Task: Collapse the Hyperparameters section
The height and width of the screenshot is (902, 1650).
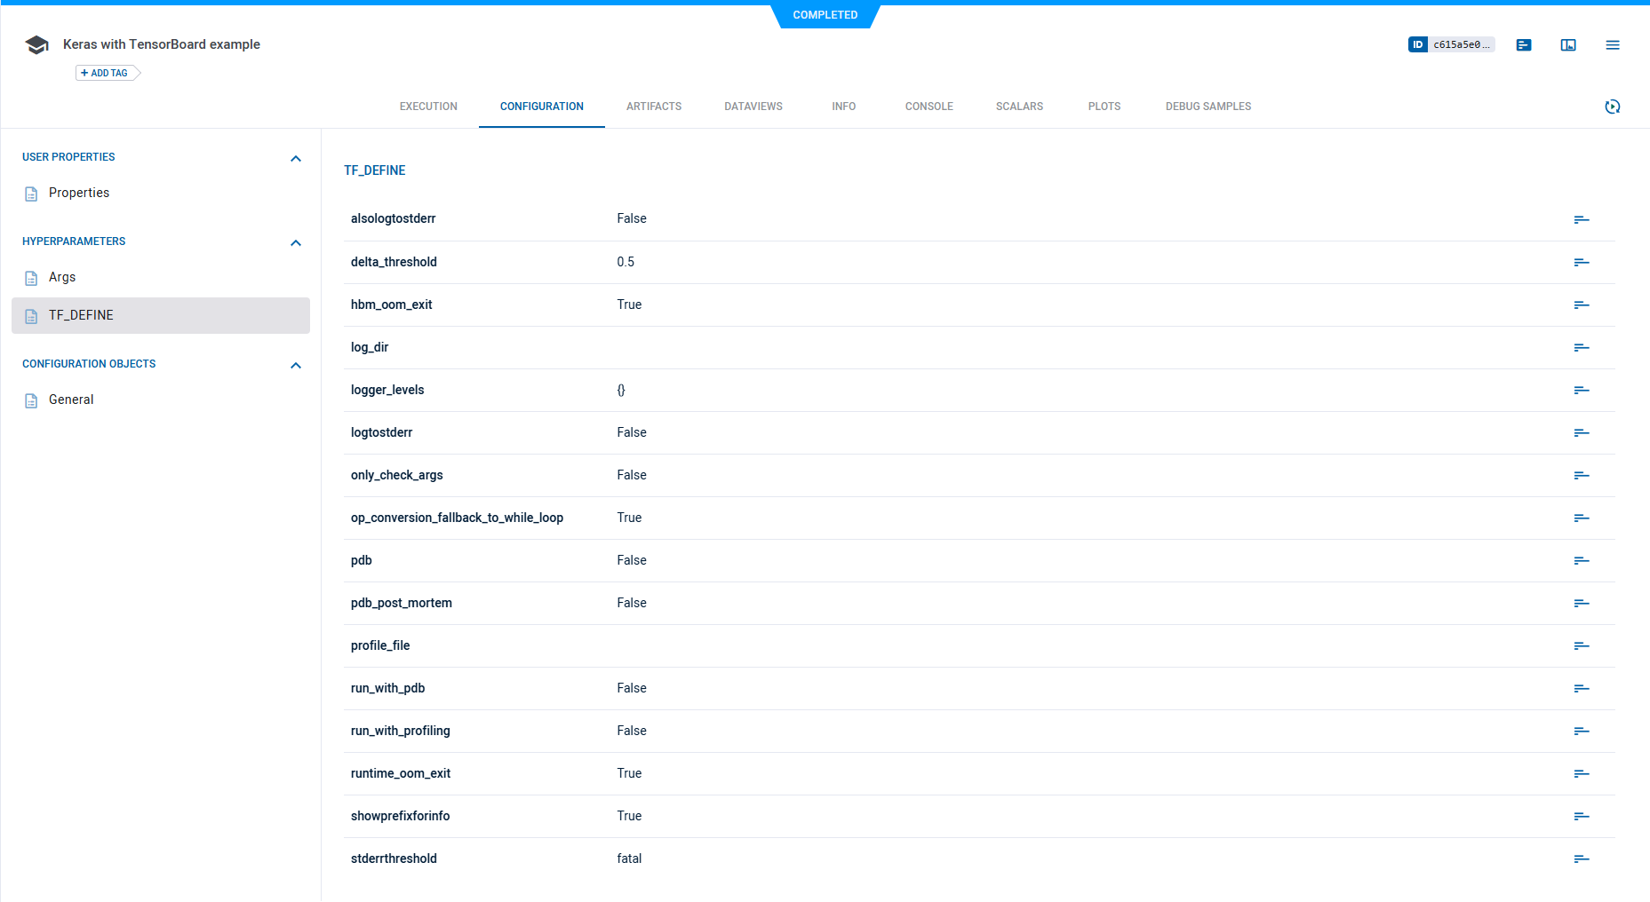Action: (296, 242)
